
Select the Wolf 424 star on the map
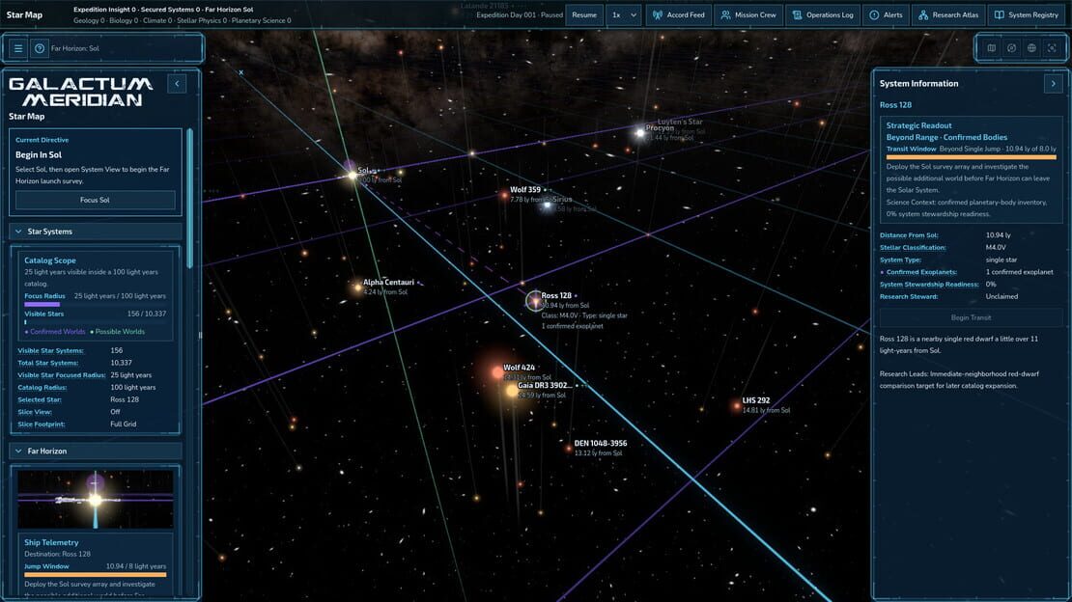497,372
